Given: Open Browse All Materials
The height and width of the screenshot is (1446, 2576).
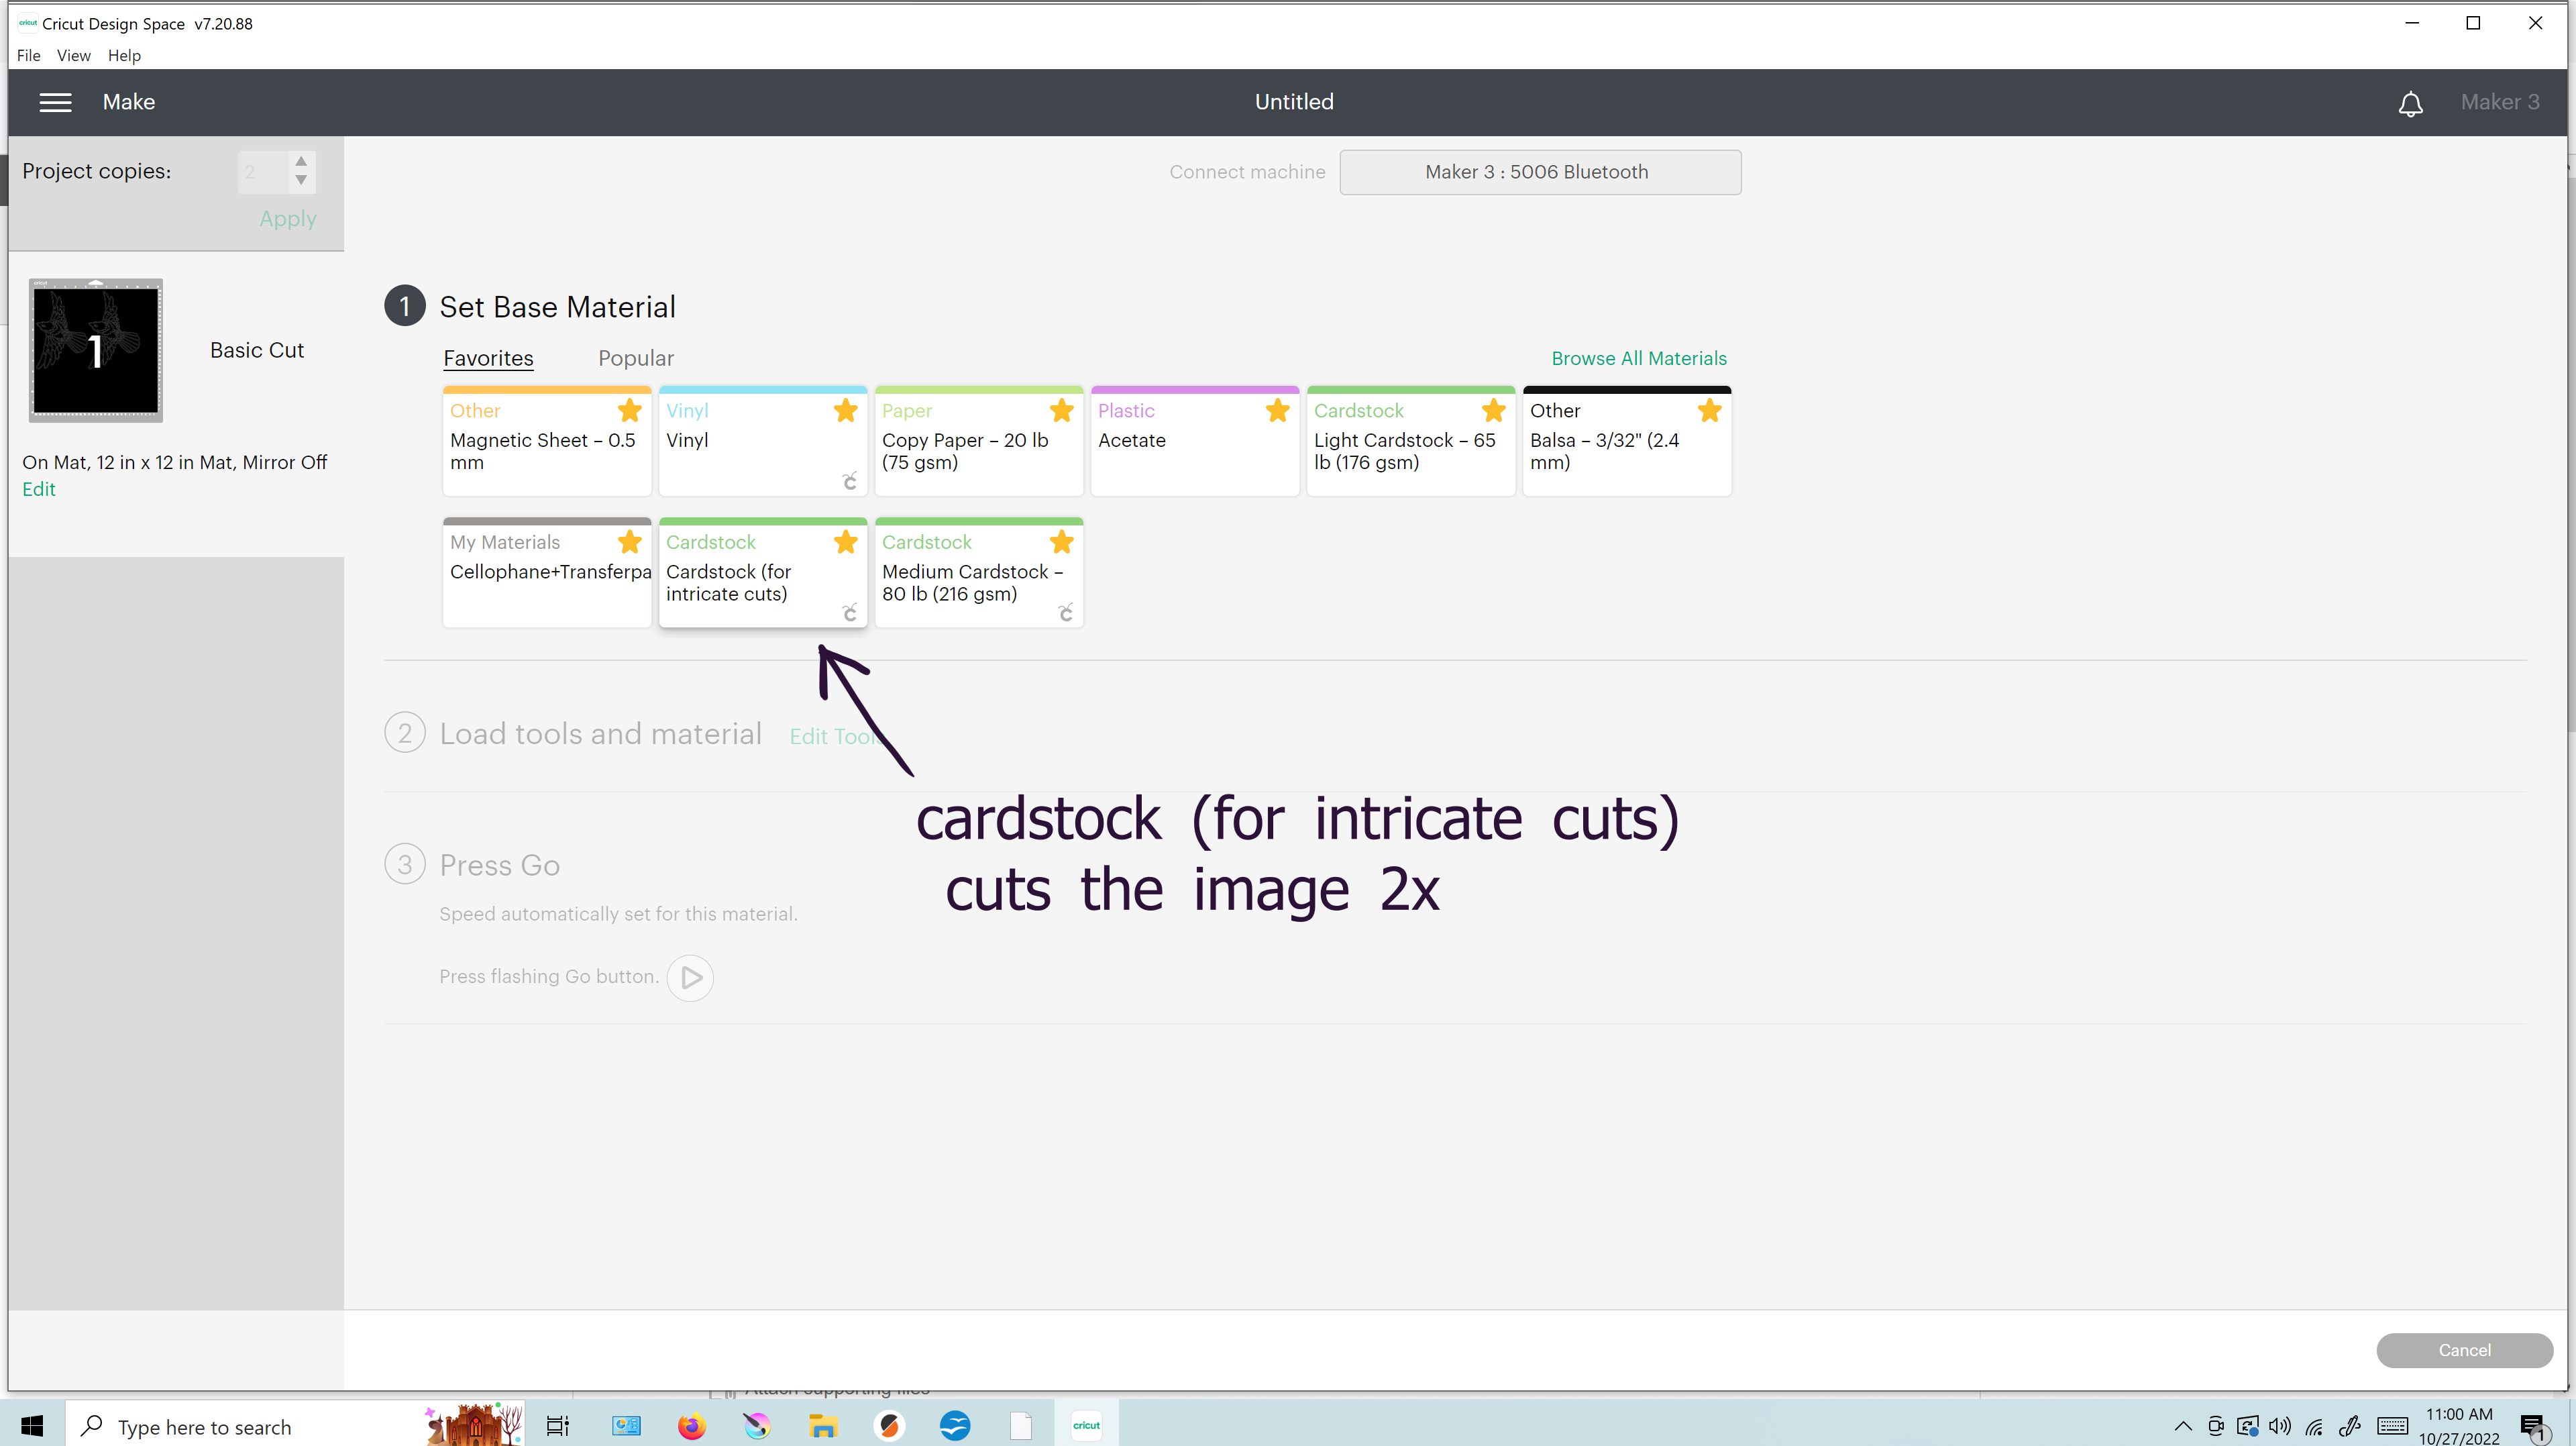Looking at the screenshot, I should 1639,358.
